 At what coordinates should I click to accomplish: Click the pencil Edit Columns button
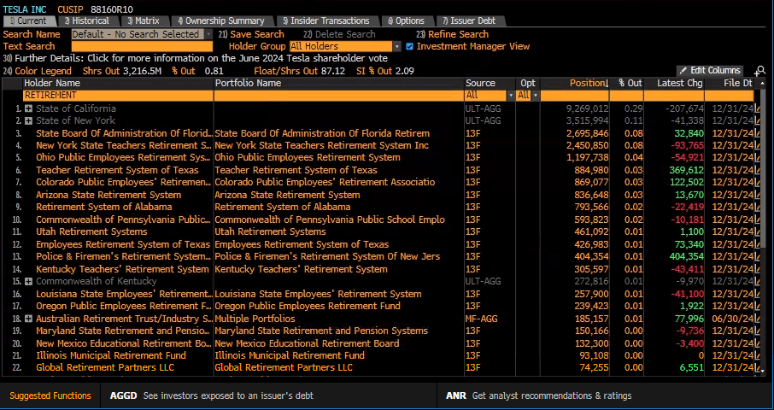(x=710, y=70)
